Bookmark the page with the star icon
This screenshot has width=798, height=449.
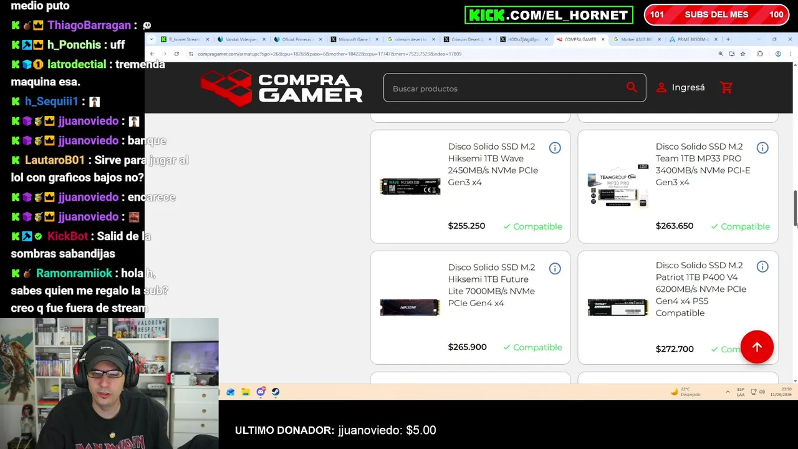pos(743,54)
